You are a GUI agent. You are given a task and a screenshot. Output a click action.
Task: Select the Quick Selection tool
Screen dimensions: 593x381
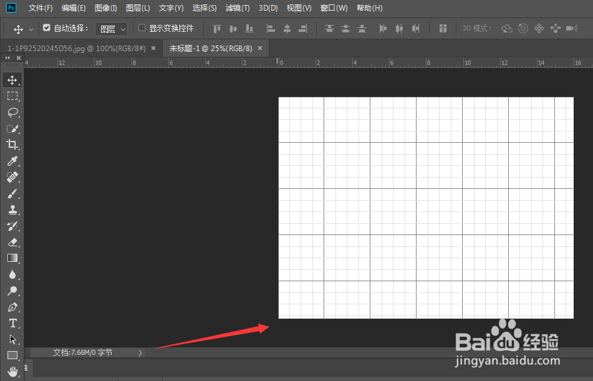tap(12, 128)
